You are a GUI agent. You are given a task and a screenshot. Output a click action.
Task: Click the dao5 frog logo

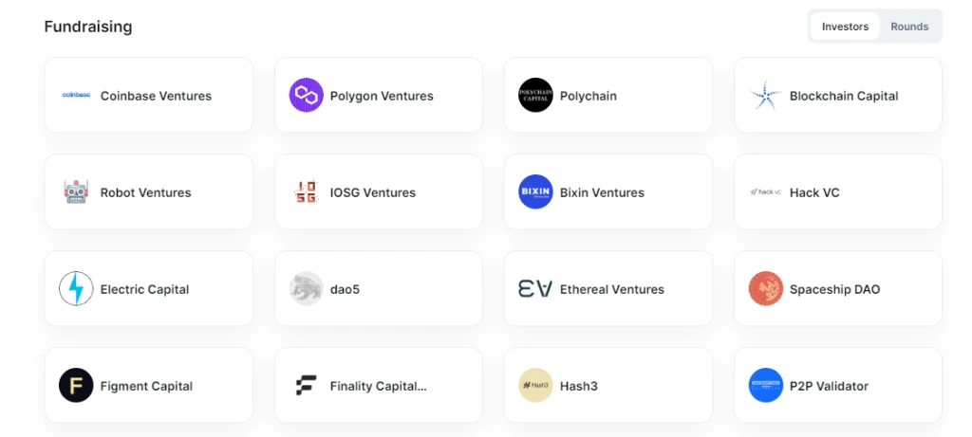point(307,288)
